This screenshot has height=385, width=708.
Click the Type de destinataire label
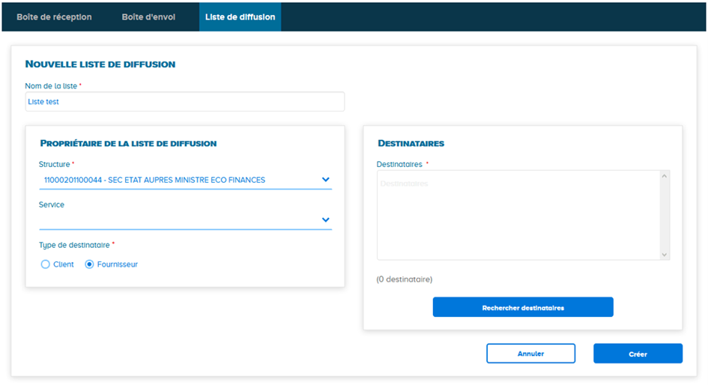(x=75, y=245)
